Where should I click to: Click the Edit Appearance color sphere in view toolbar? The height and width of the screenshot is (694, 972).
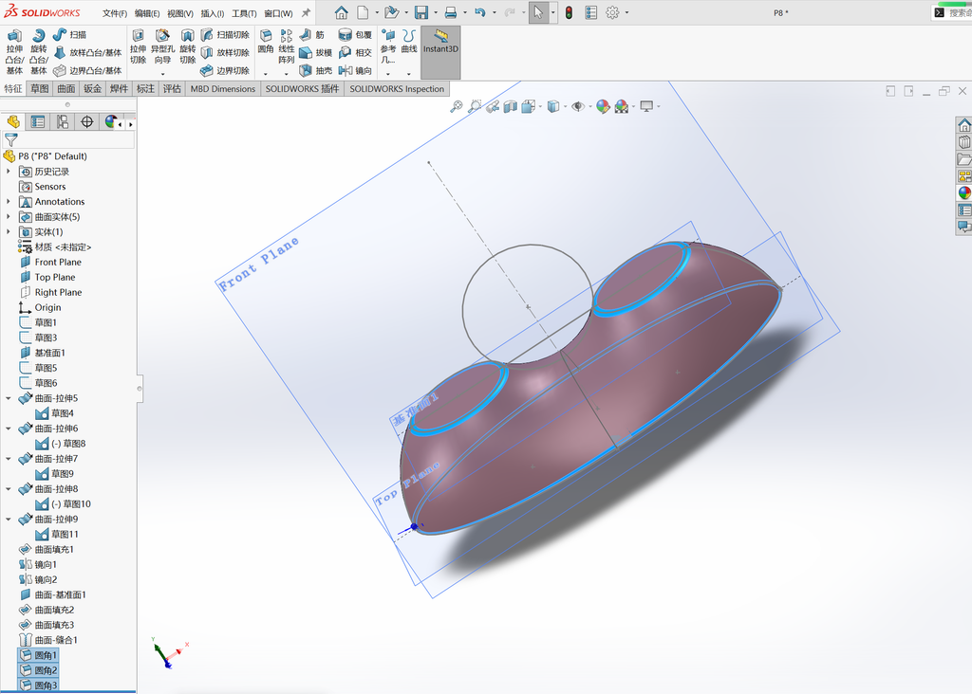coord(603,106)
